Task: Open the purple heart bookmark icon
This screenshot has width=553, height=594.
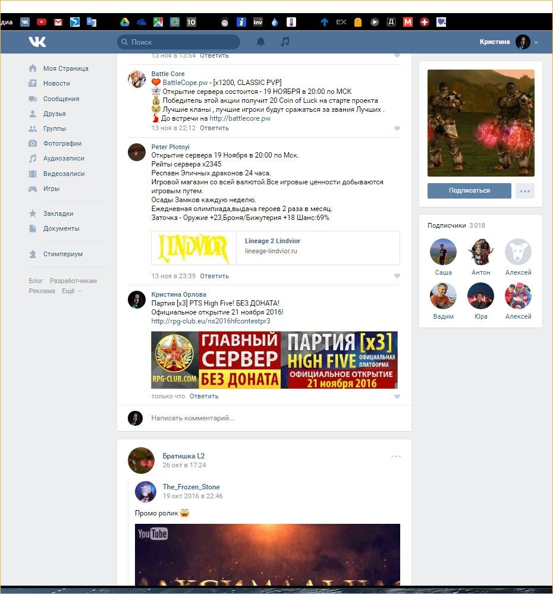Action: 441,22
